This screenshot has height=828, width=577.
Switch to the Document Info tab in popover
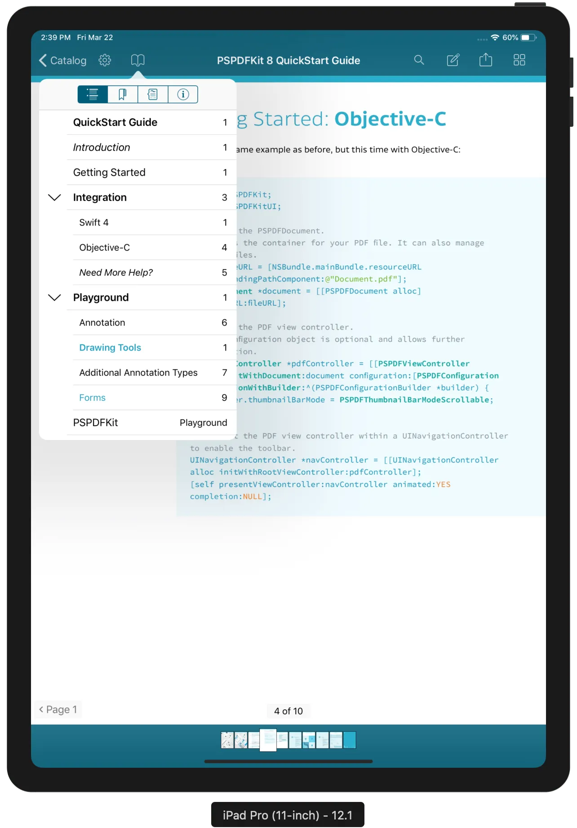[x=183, y=94]
